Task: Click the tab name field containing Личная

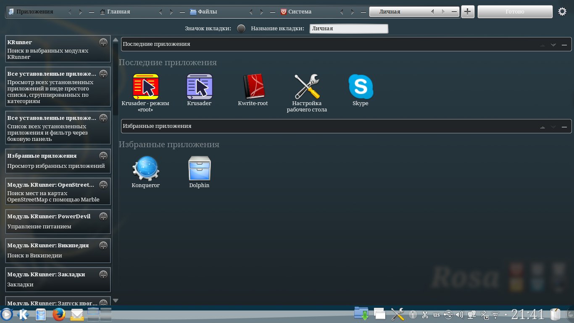Action: 348,29
